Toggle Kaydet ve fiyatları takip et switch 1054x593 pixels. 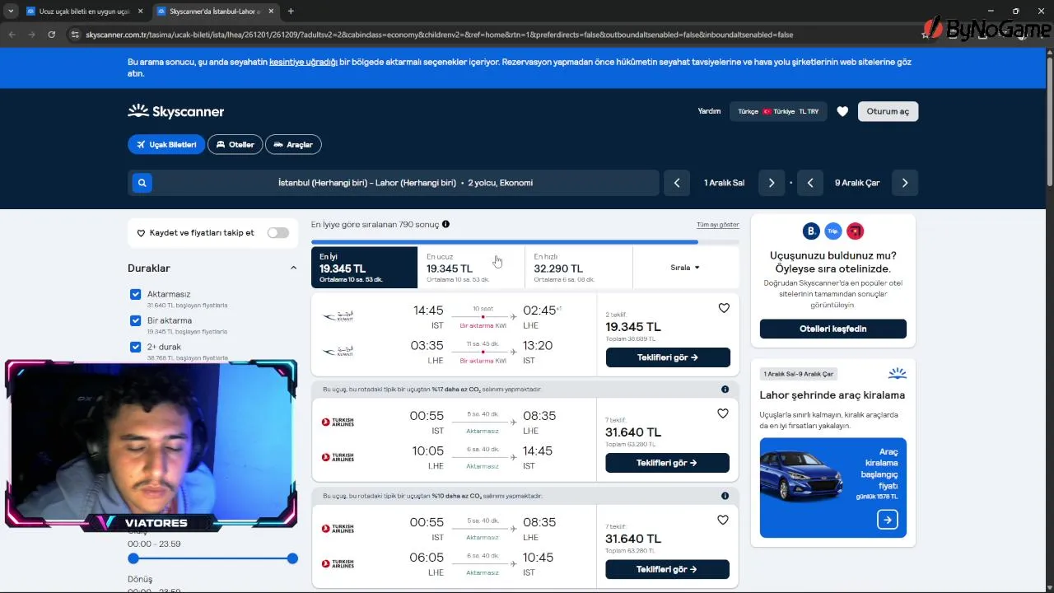tap(278, 233)
